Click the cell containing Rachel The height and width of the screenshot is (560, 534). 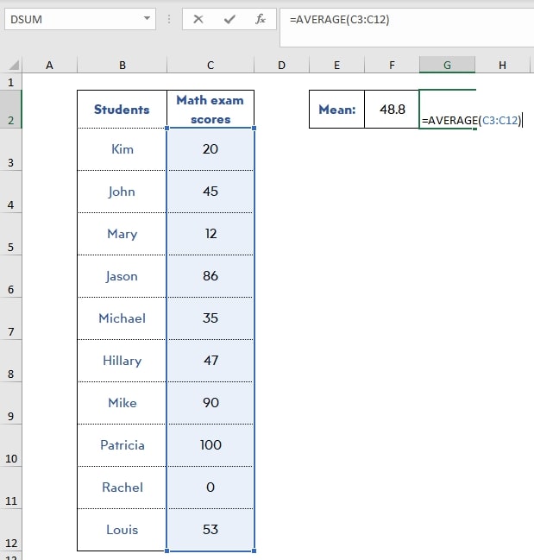[x=123, y=488]
